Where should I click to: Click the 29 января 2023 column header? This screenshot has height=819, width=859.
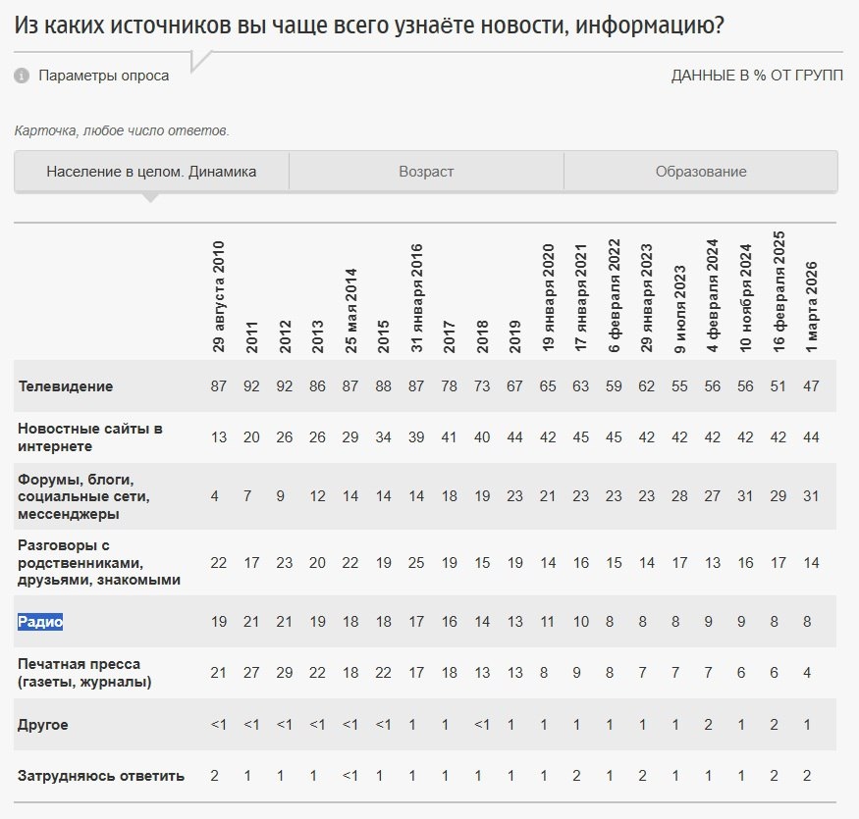point(646,298)
